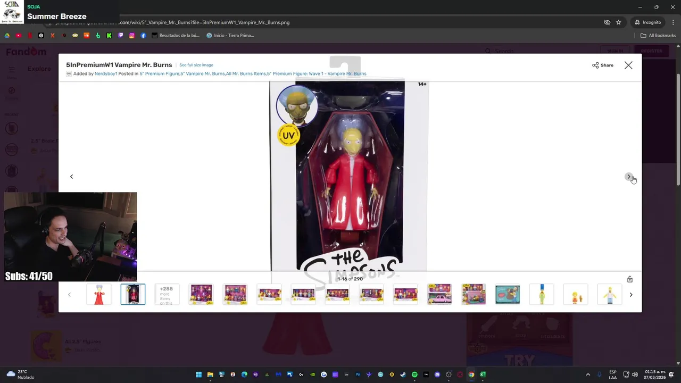Image resolution: width=681 pixels, height=383 pixels.
Task: Open '5" Premium Figure' category link
Action: coord(160,73)
